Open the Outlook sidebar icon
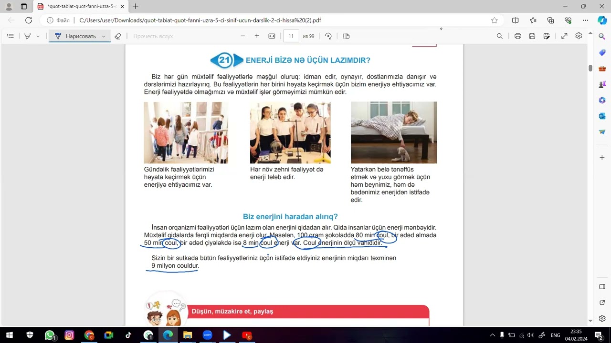Image resolution: width=611 pixels, height=343 pixels. [x=602, y=116]
